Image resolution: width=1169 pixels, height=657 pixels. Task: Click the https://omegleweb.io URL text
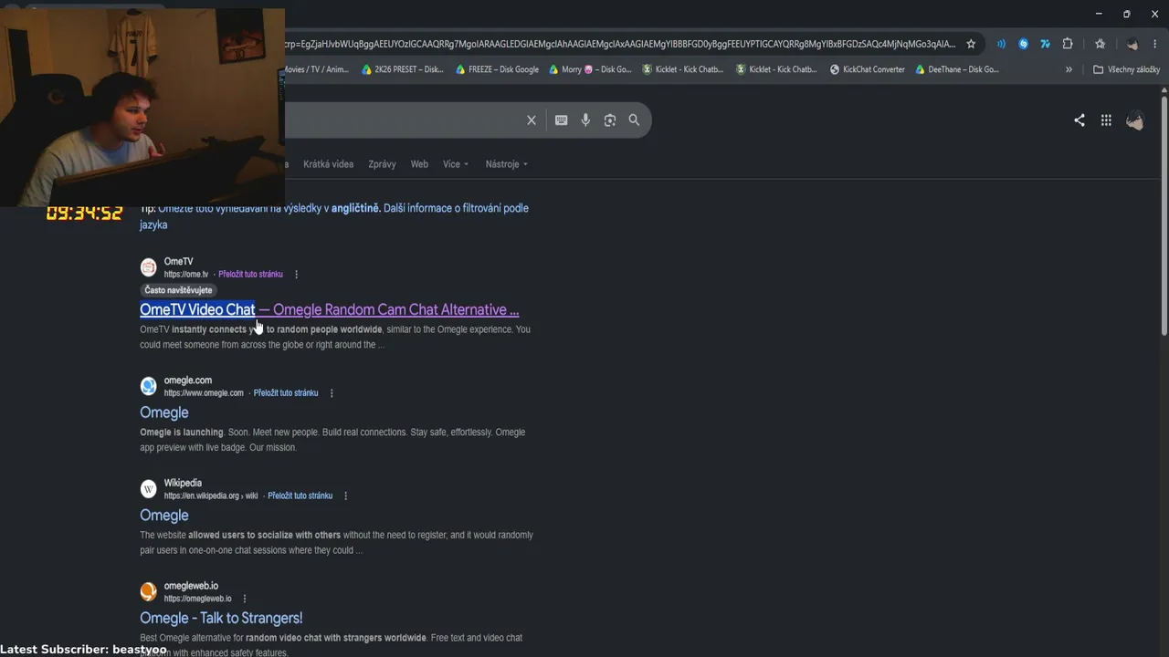pyautogui.click(x=198, y=600)
